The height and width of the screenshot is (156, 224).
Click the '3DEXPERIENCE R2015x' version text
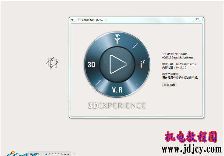tap(175, 54)
